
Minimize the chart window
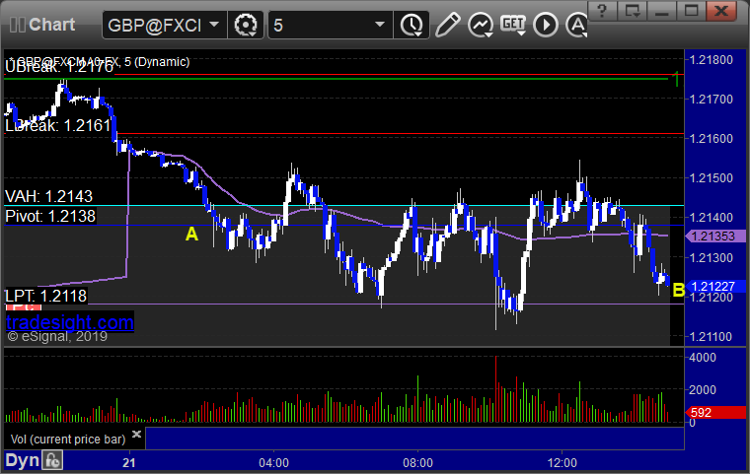click(x=661, y=11)
